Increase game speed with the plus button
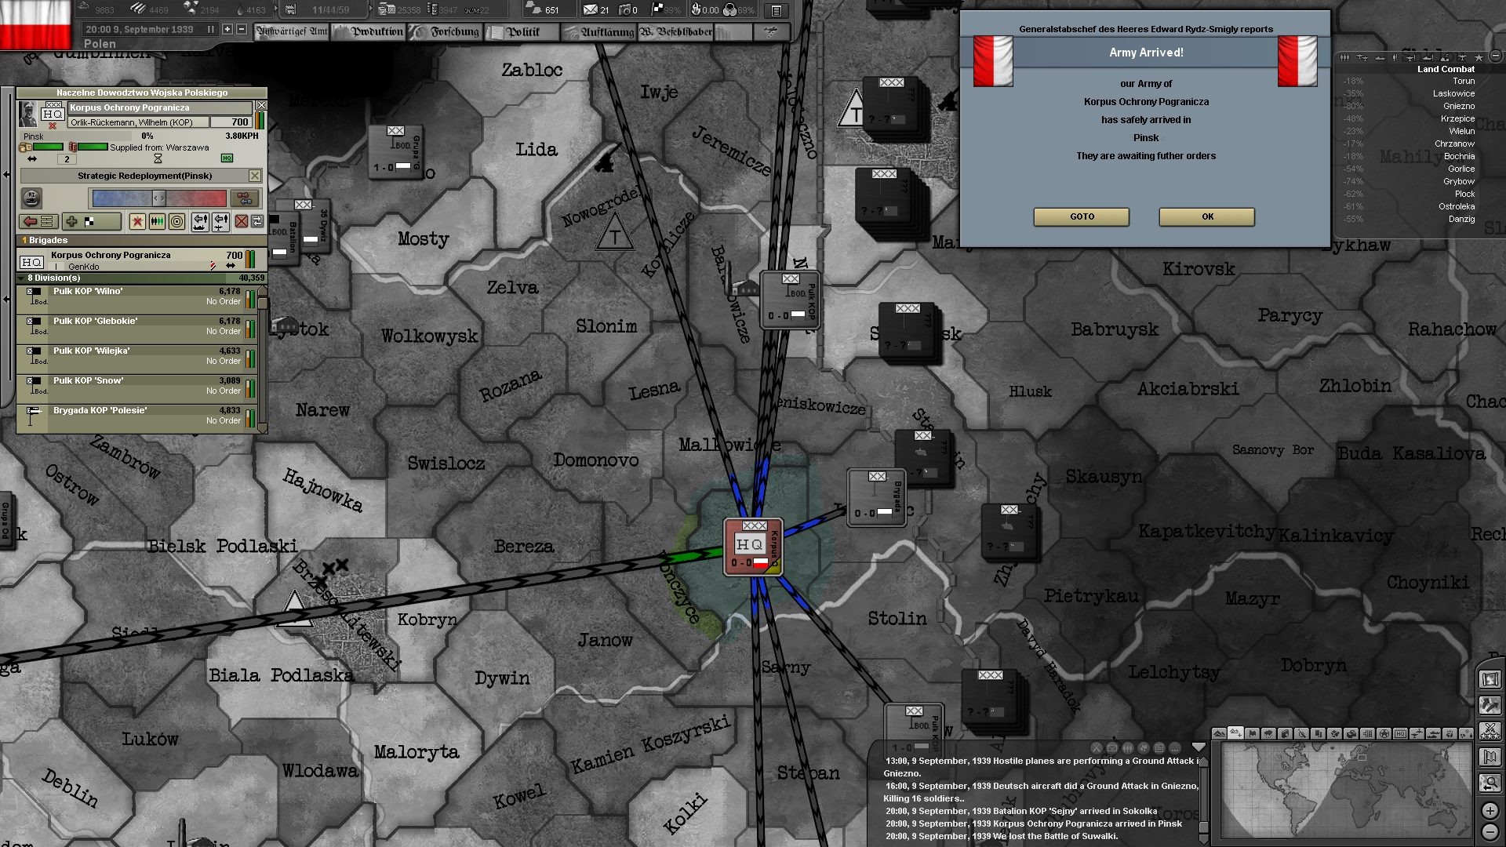The image size is (1506, 847). click(227, 29)
